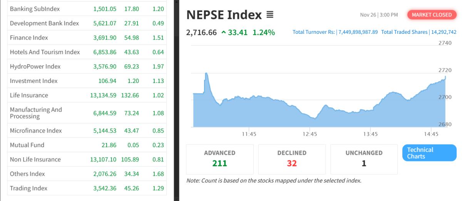This screenshot has height=201, width=462.
Task: Click the Market Closed status badge
Action: pos(432,15)
